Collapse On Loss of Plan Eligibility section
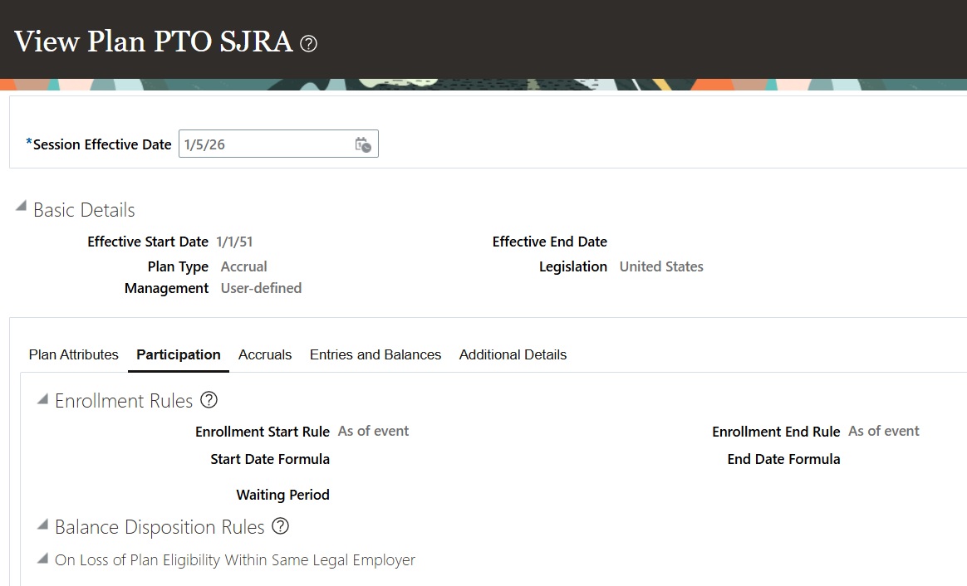967x586 pixels. [42, 559]
